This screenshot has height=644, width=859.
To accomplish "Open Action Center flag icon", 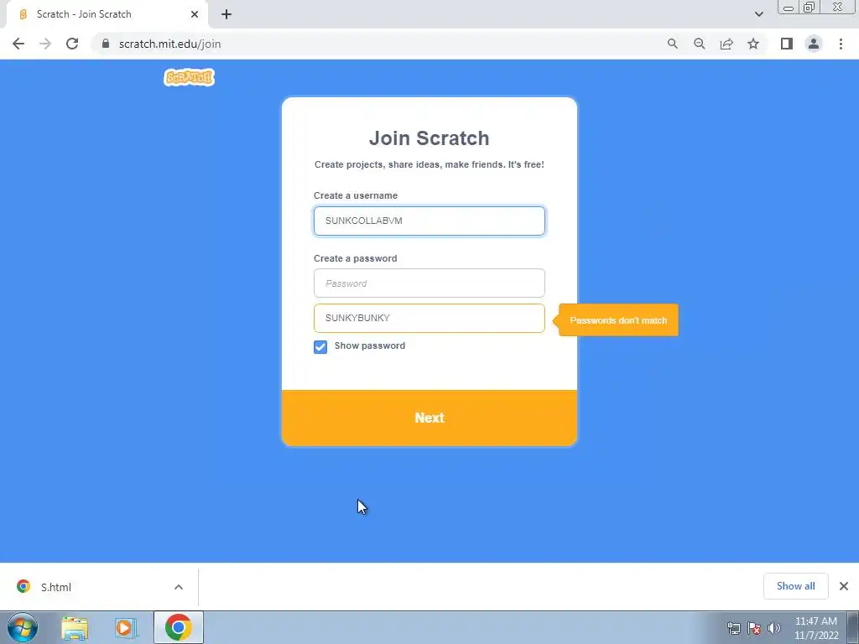I will [754, 628].
